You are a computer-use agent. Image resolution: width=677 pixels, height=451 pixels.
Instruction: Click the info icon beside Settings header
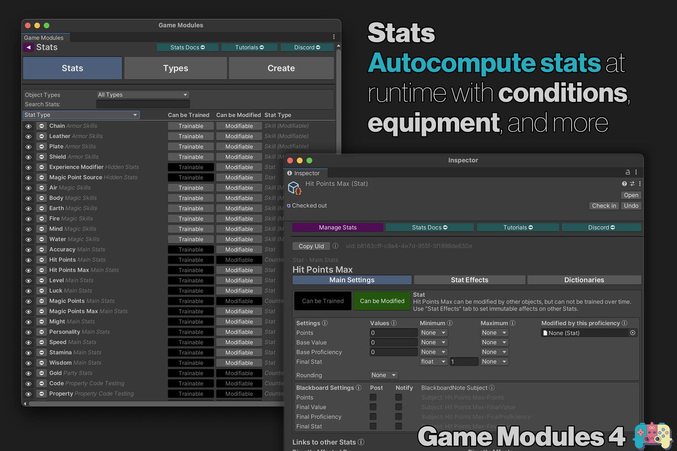325,323
